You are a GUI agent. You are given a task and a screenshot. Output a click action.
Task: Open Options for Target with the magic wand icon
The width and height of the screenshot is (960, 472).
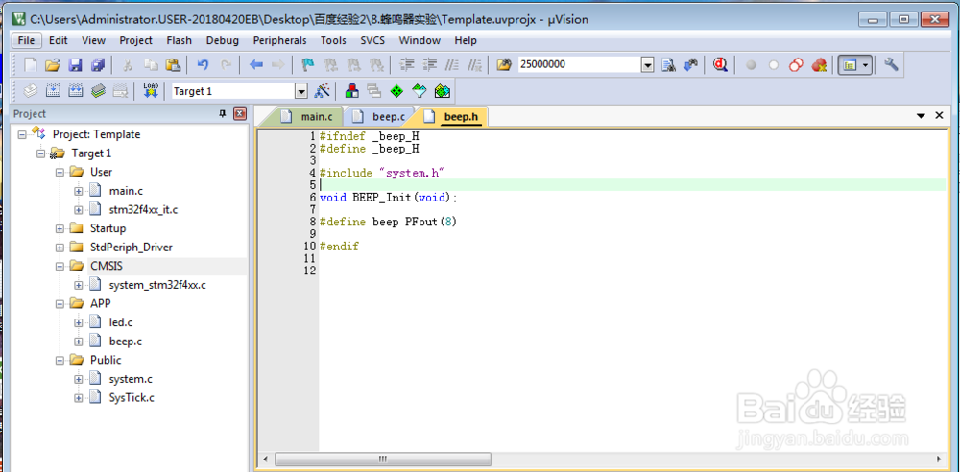click(322, 91)
